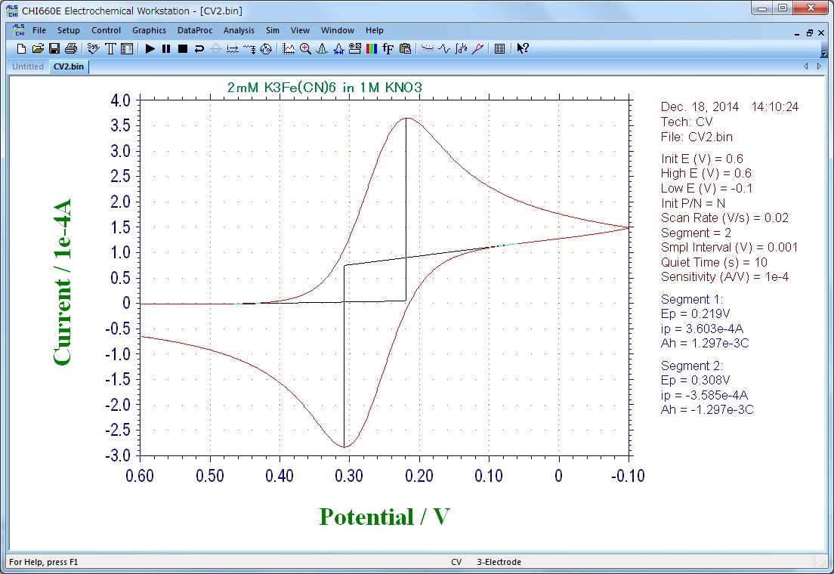
Task: Stop the experiment with Stop button
Action: 183,49
